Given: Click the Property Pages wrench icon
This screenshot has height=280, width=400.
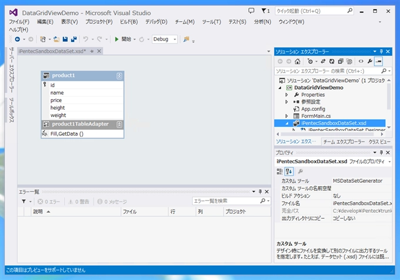Looking at the screenshot, I should click(x=301, y=172).
